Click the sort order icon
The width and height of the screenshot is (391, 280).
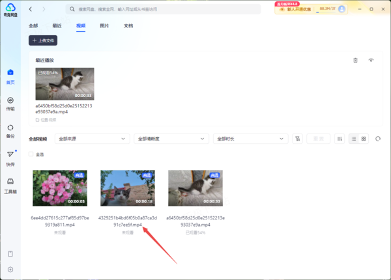(339, 139)
